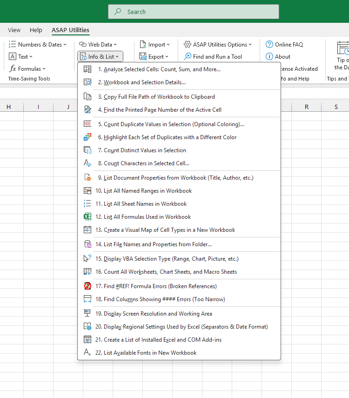Collapse the Info & List dropdown
The height and width of the screenshot is (398, 349).
coord(100,57)
